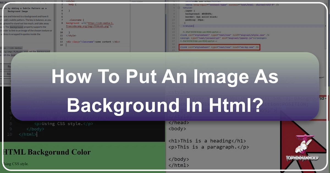
Task: Click the blinking cursor after </html> tag
Action: point(37,135)
